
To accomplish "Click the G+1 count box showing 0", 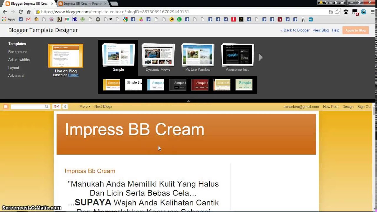I will coord(65,107).
